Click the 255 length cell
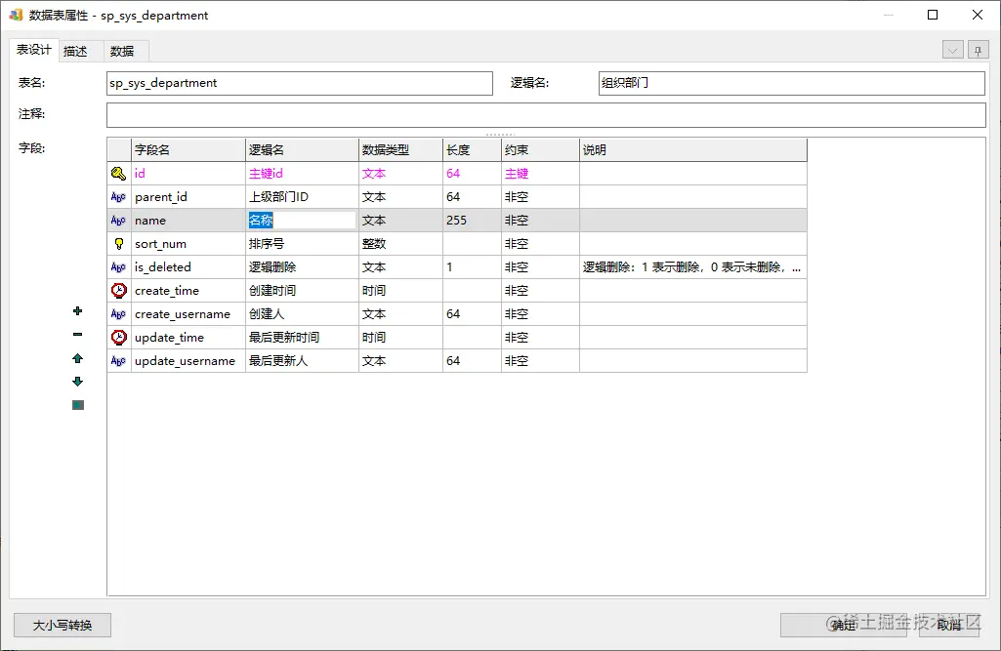 (x=473, y=221)
